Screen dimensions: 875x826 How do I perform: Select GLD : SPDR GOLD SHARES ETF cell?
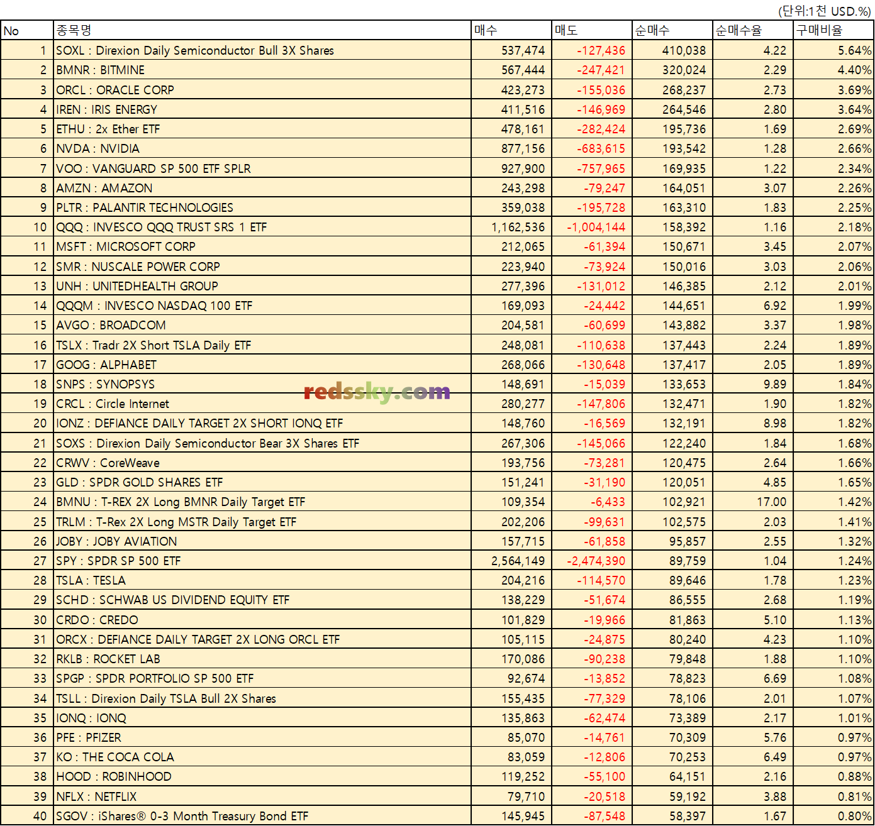[262, 482]
